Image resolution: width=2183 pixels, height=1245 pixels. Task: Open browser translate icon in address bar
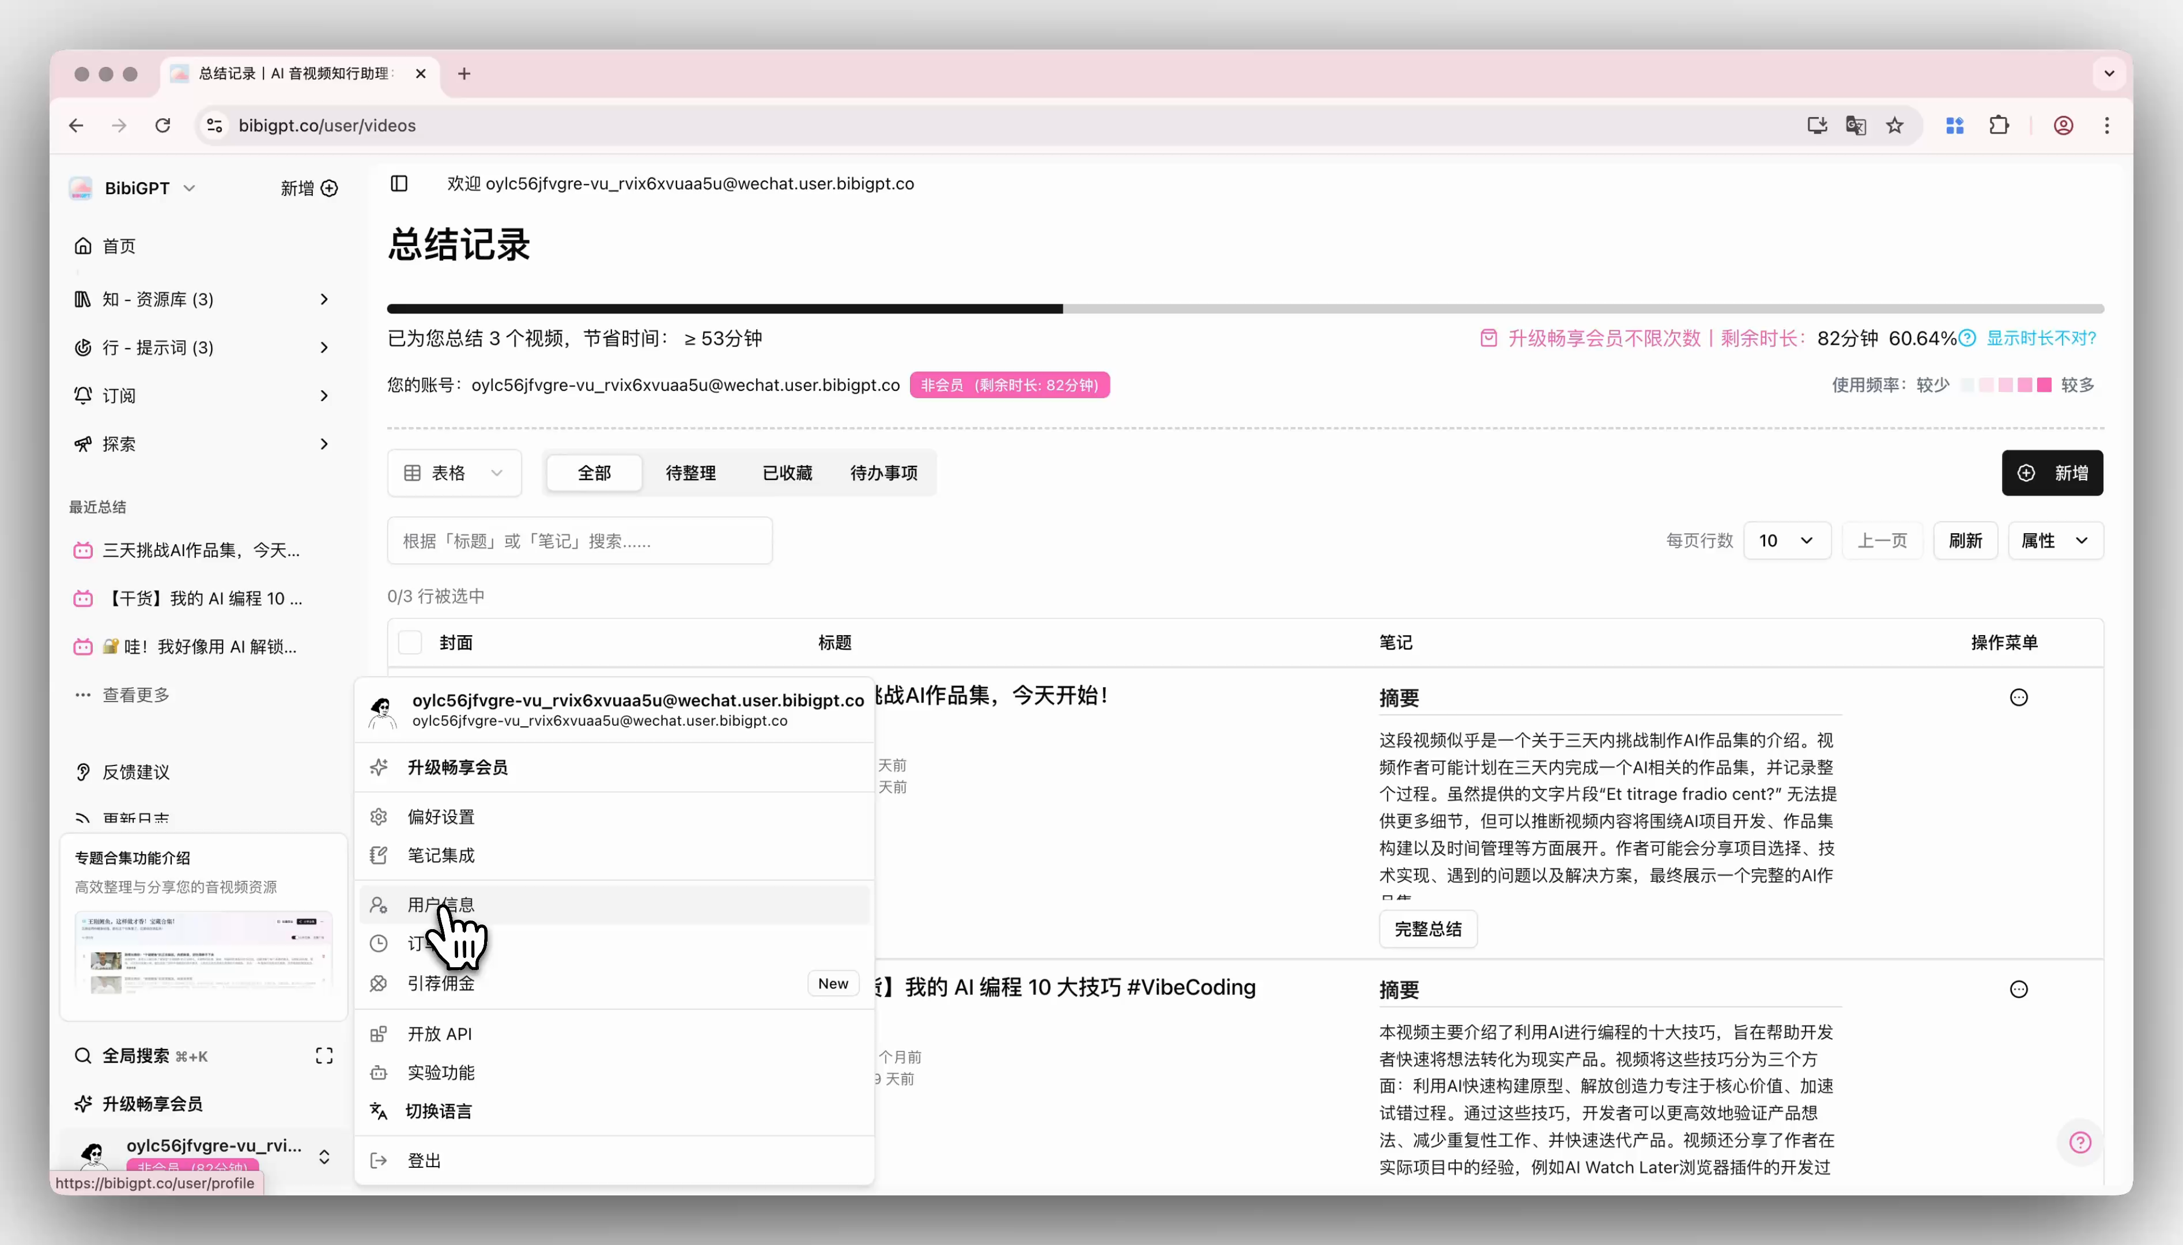point(1855,126)
